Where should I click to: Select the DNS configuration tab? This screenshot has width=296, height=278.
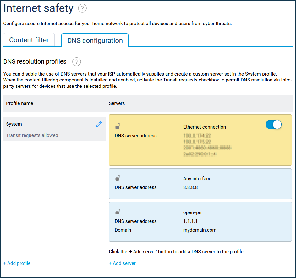click(95, 40)
